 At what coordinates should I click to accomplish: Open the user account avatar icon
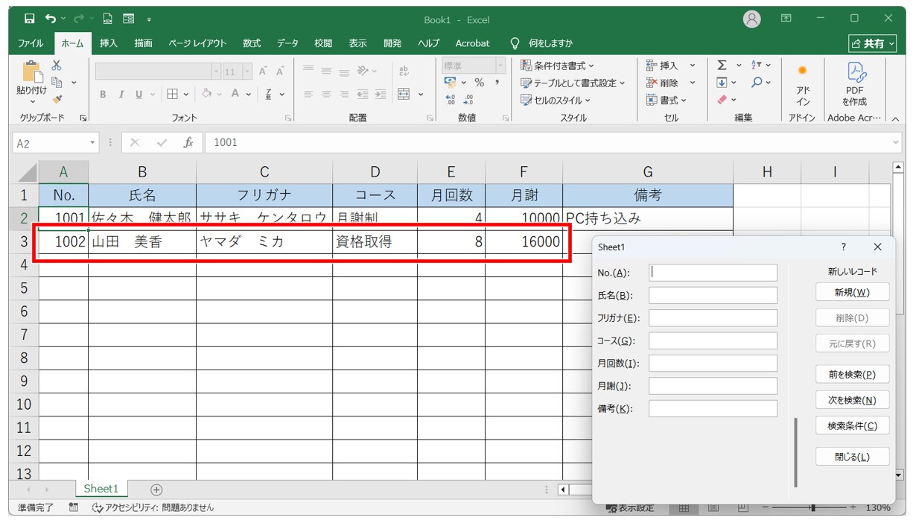[x=752, y=19]
